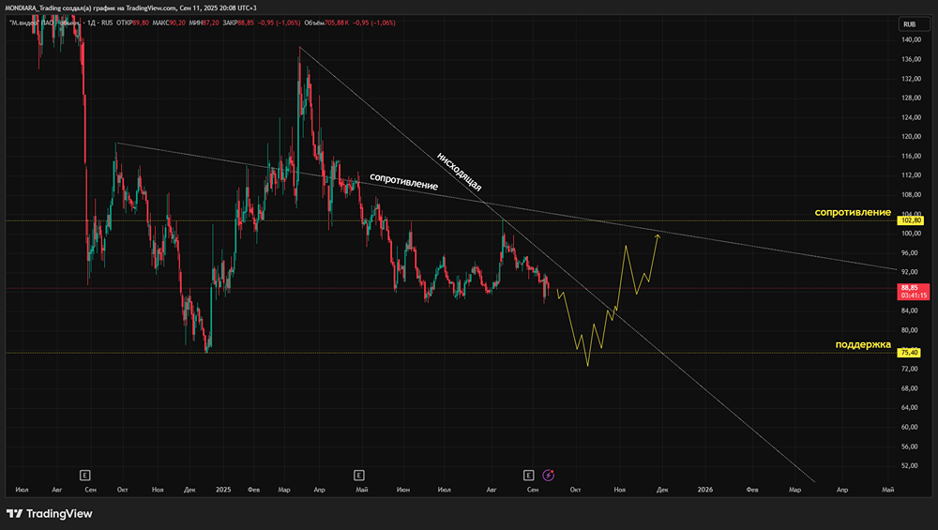Viewport: 938px width, 530px height.
Task: Open the RUB currency selector
Action: 914,24
